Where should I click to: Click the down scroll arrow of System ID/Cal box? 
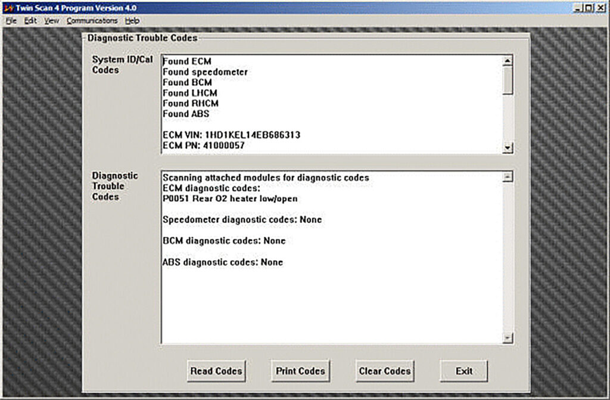[x=507, y=147]
